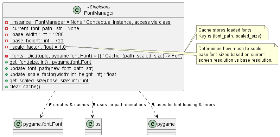Select the _current_font_path : str = None line

click(44, 28)
